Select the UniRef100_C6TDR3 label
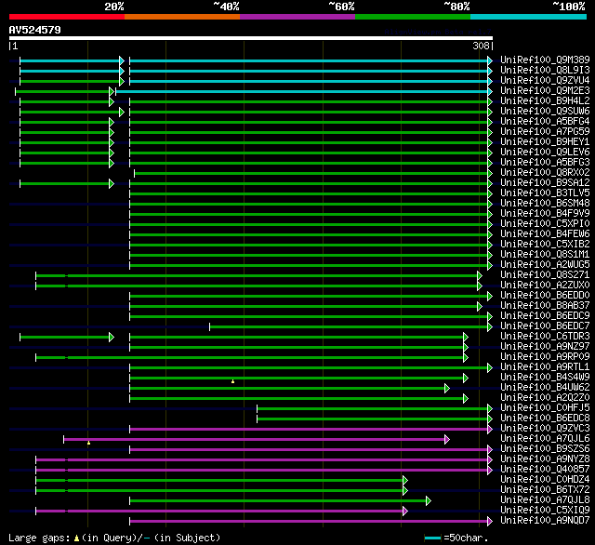Viewport: 595px width, 545px height. [545, 337]
